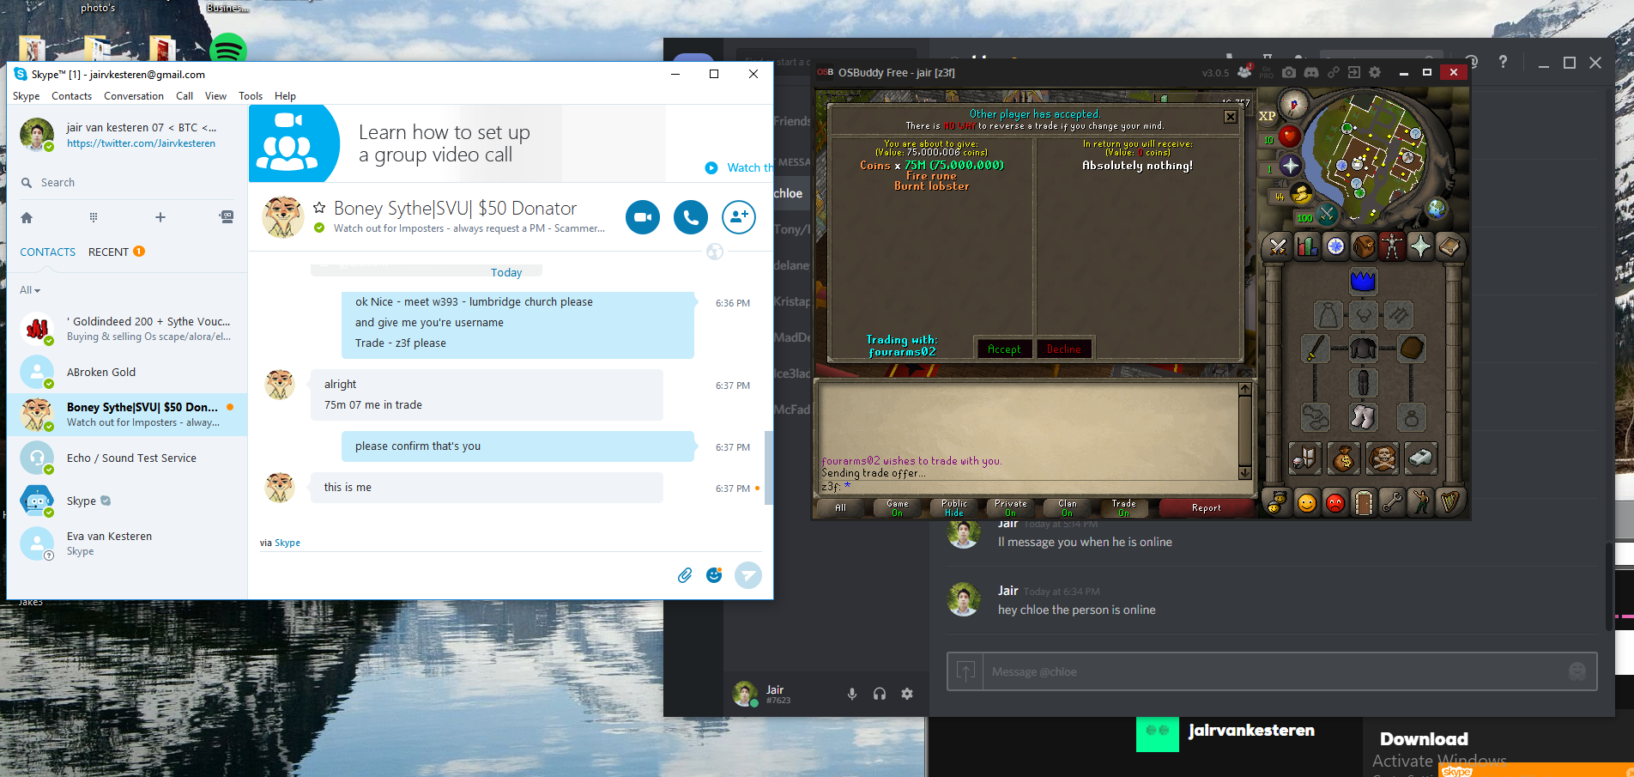The height and width of the screenshot is (777, 1634).
Task: Add people to the Skype conversation
Action: coord(739,217)
